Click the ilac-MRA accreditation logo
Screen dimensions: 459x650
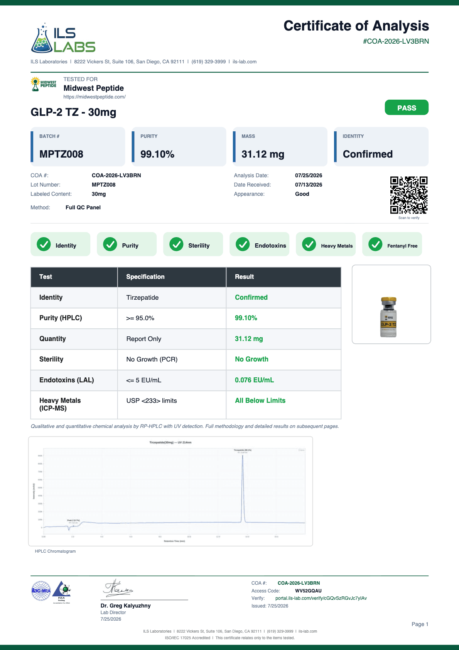(41, 591)
